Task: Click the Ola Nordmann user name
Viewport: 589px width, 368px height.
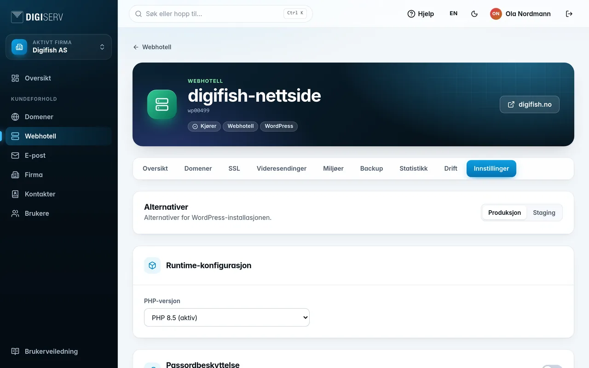Action: [528, 14]
